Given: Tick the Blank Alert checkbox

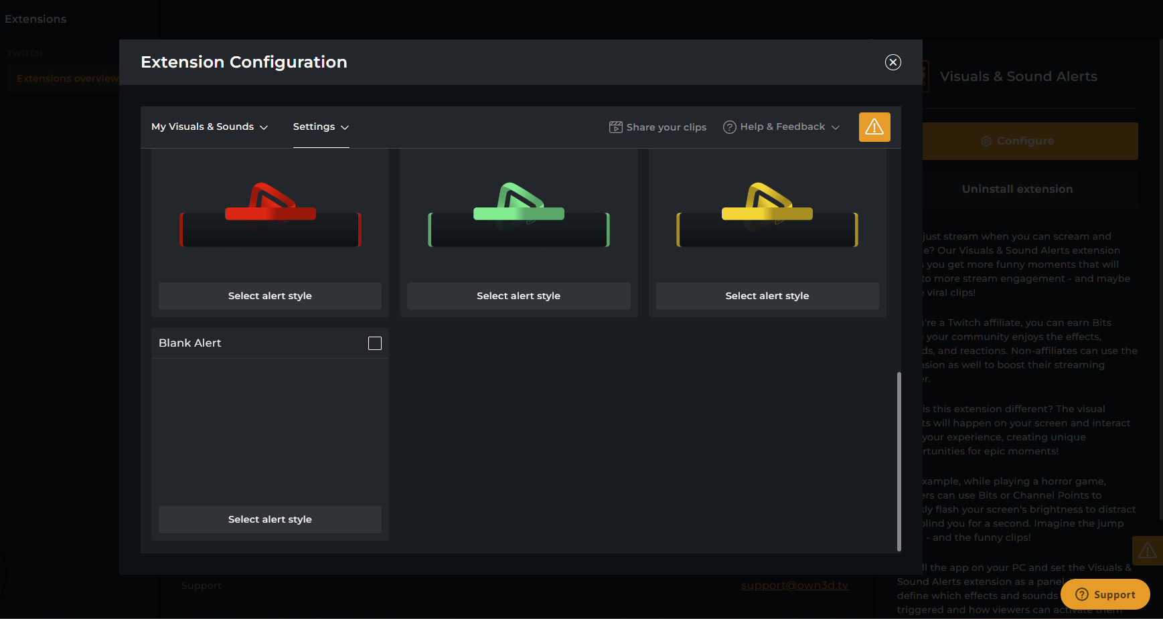Looking at the screenshot, I should pyautogui.click(x=375, y=343).
